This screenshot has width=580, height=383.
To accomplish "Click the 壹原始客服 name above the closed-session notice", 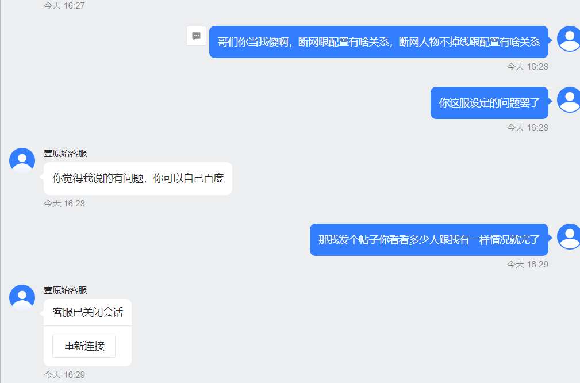I will coord(66,290).
